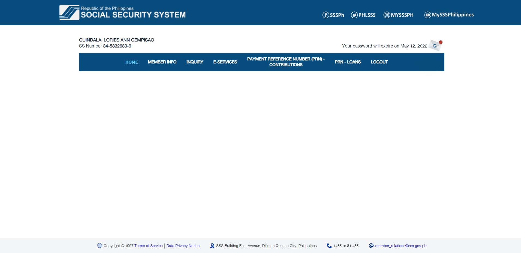Open the MySSSPhilippines YouTube icon
This screenshot has width=521, height=253.
pyautogui.click(x=427, y=15)
